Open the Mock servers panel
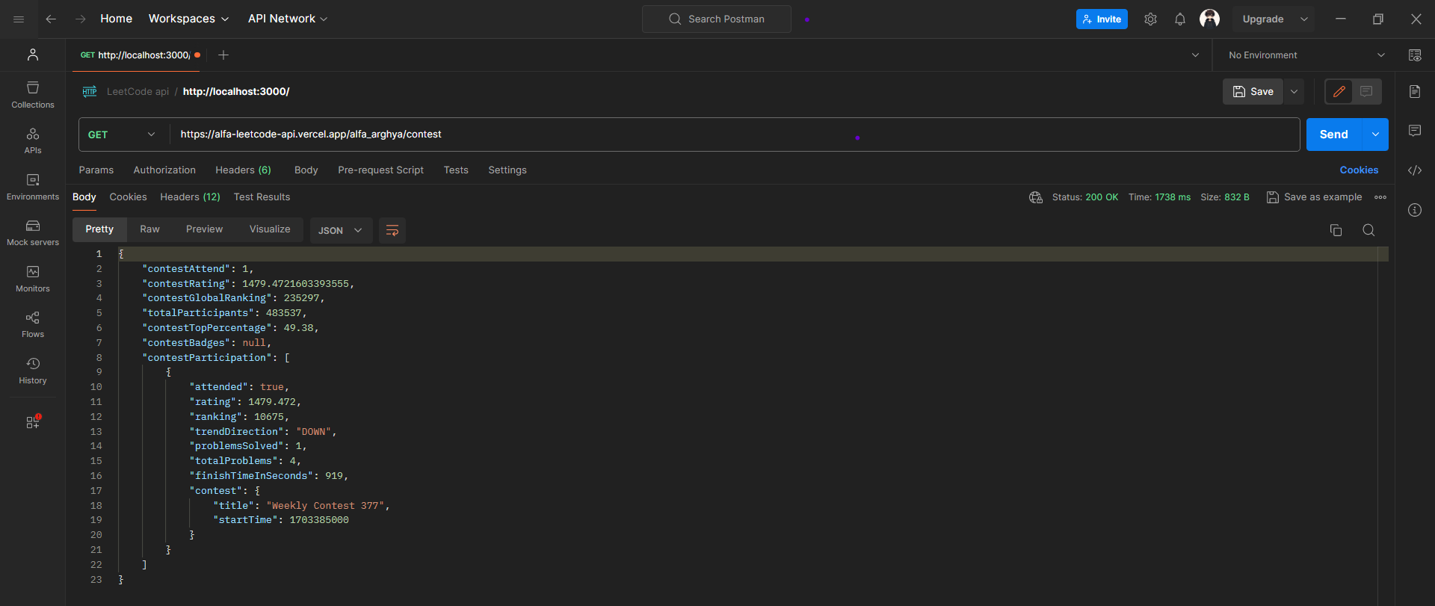The image size is (1435, 606). [x=33, y=232]
